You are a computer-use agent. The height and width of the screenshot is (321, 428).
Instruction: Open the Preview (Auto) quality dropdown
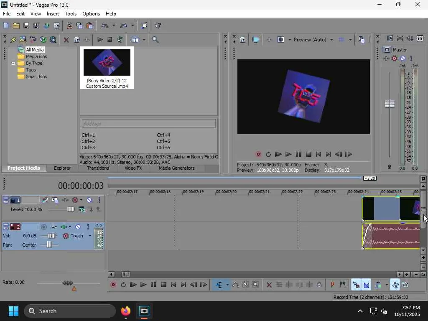[331, 40]
